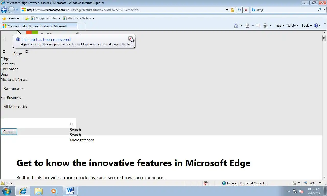Expand the Print options dropdown arrow
The height and width of the screenshot is (196, 327).
click(271, 26)
